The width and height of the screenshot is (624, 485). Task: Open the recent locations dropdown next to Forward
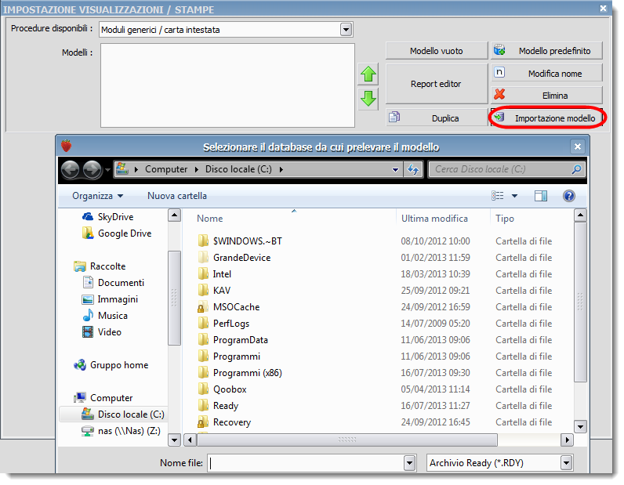point(107,170)
